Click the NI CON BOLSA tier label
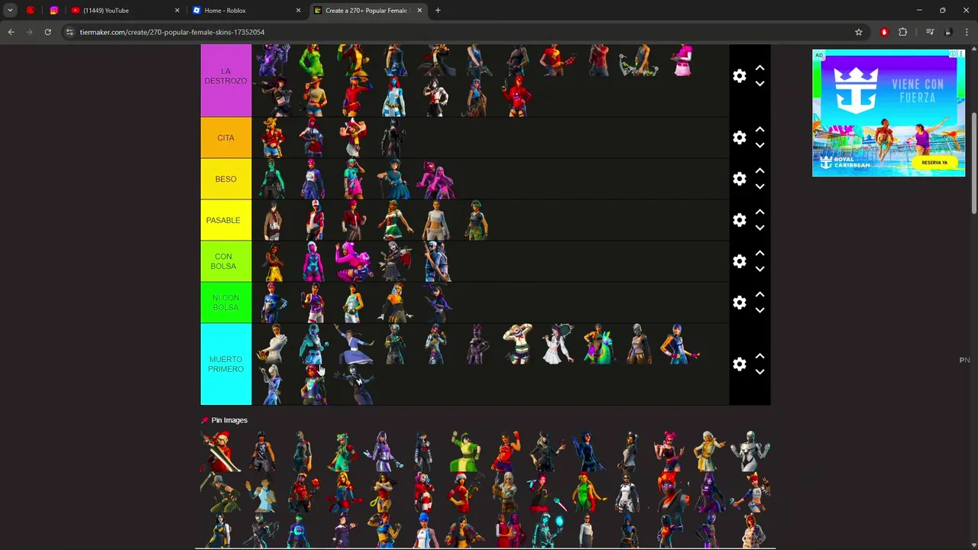Viewport: 978px width, 550px height. point(225,302)
